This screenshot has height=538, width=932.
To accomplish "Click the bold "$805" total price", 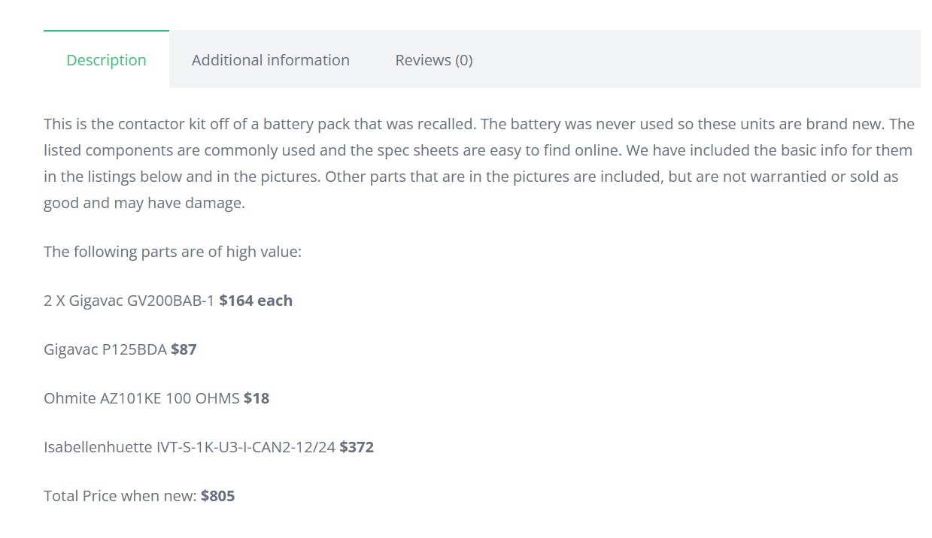I will 218,496.
